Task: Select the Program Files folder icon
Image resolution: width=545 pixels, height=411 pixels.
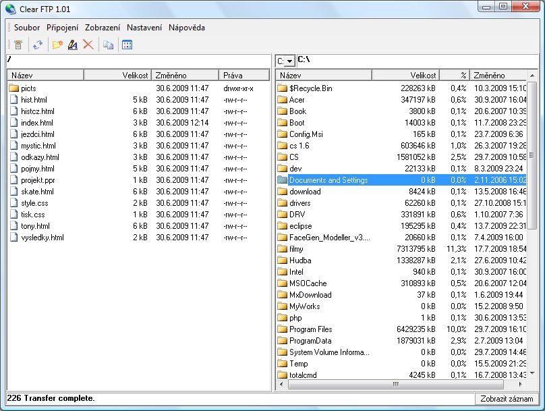Action: [x=282, y=329]
